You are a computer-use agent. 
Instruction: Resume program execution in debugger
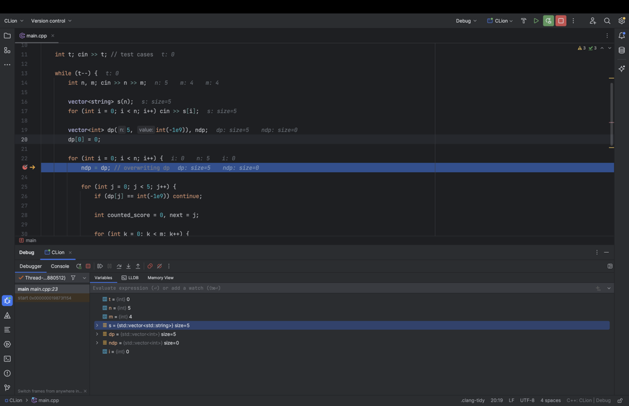point(100,266)
